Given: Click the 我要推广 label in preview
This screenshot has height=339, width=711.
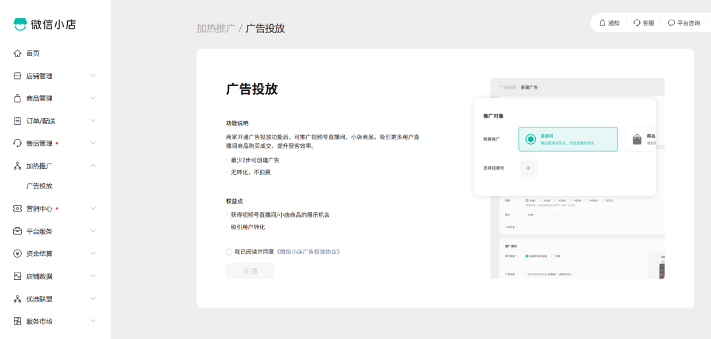Looking at the screenshot, I should click(x=492, y=139).
